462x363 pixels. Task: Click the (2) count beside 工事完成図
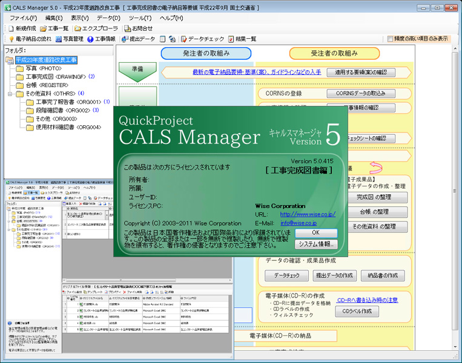91,77
